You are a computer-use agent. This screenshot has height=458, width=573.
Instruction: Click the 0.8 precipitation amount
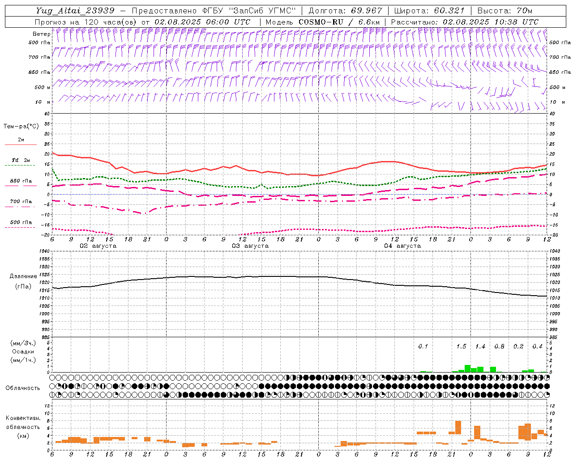pyautogui.click(x=499, y=347)
